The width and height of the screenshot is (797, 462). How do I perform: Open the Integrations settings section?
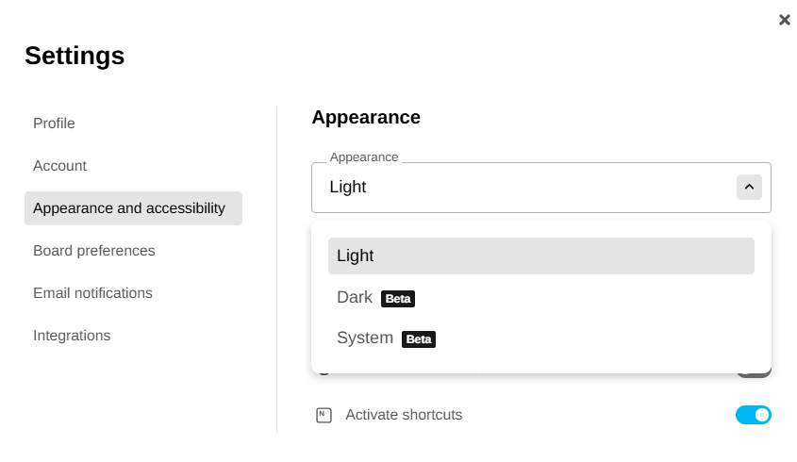72,336
